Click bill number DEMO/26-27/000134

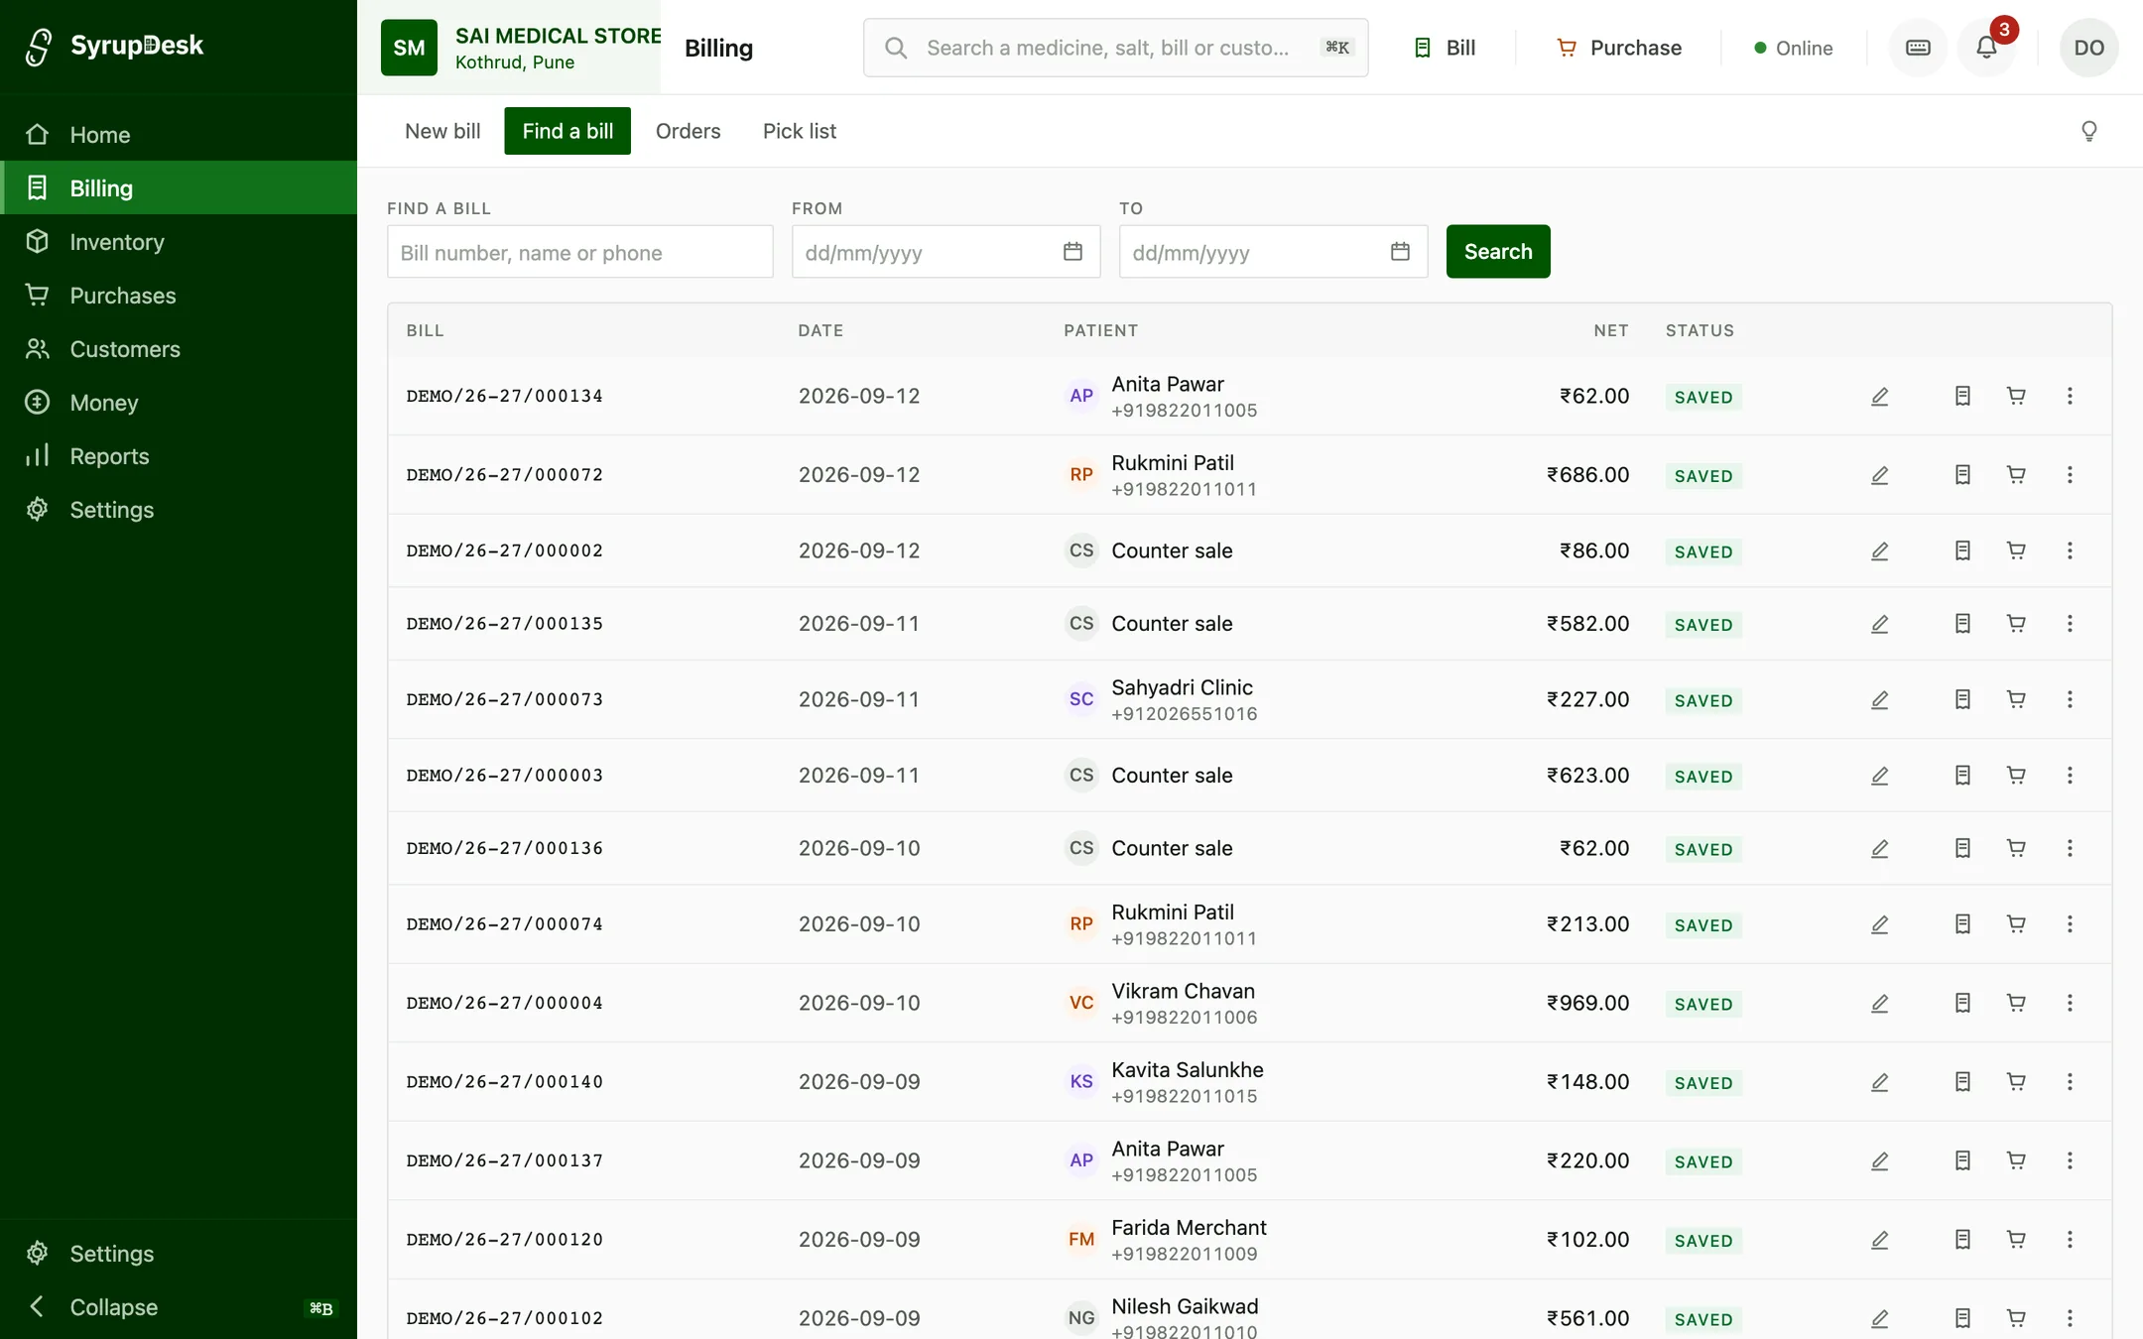[505, 397]
